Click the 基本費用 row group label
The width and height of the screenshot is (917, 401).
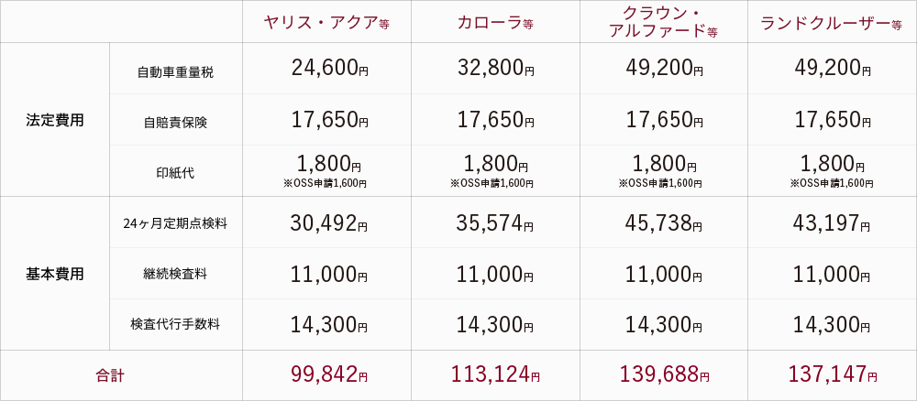tap(55, 274)
